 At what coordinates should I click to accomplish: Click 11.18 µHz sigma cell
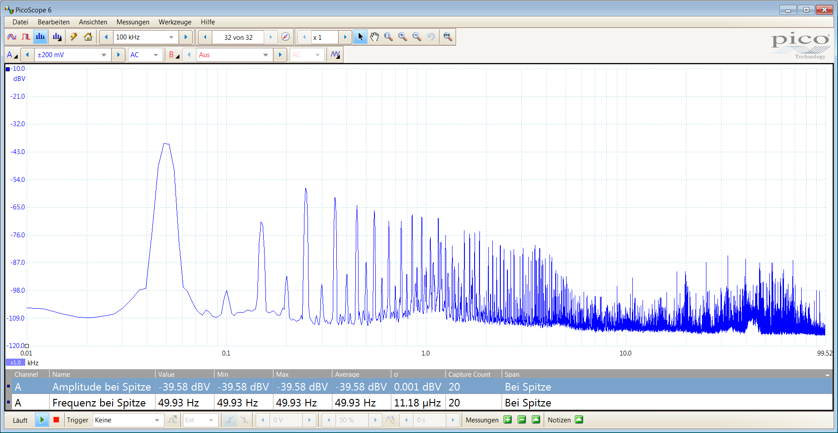[418, 402]
